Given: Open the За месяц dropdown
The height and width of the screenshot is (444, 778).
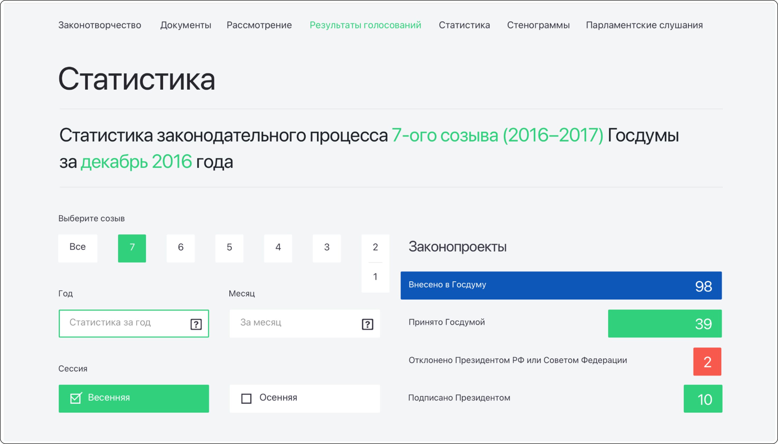Looking at the screenshot, I should (x=293, y=323).
